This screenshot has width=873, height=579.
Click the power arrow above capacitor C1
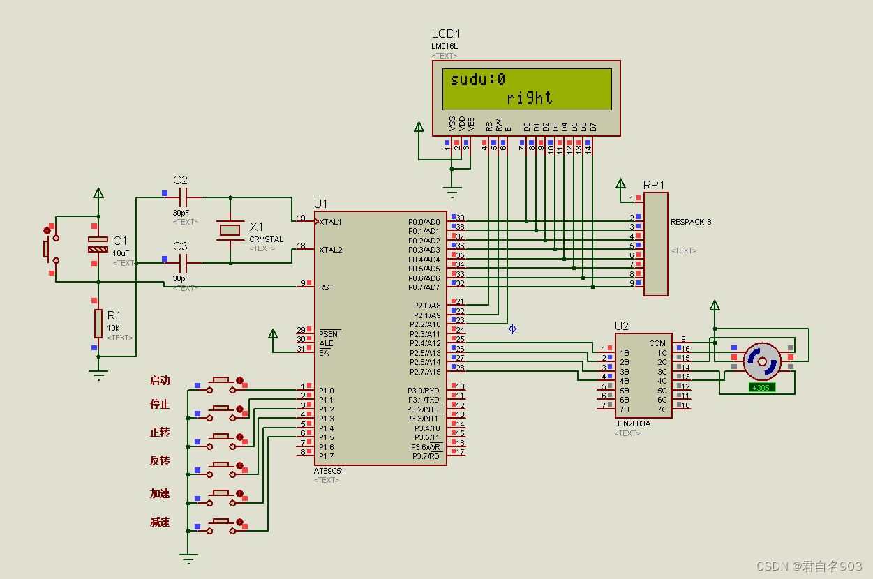pyautogui.click(x=98, y=193)
